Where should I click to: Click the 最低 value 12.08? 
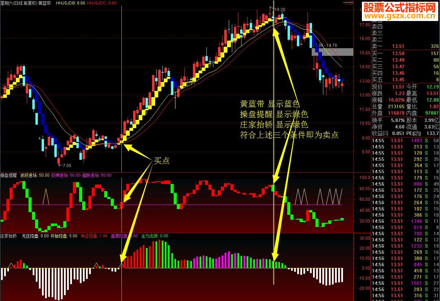[x=433, y=100]
